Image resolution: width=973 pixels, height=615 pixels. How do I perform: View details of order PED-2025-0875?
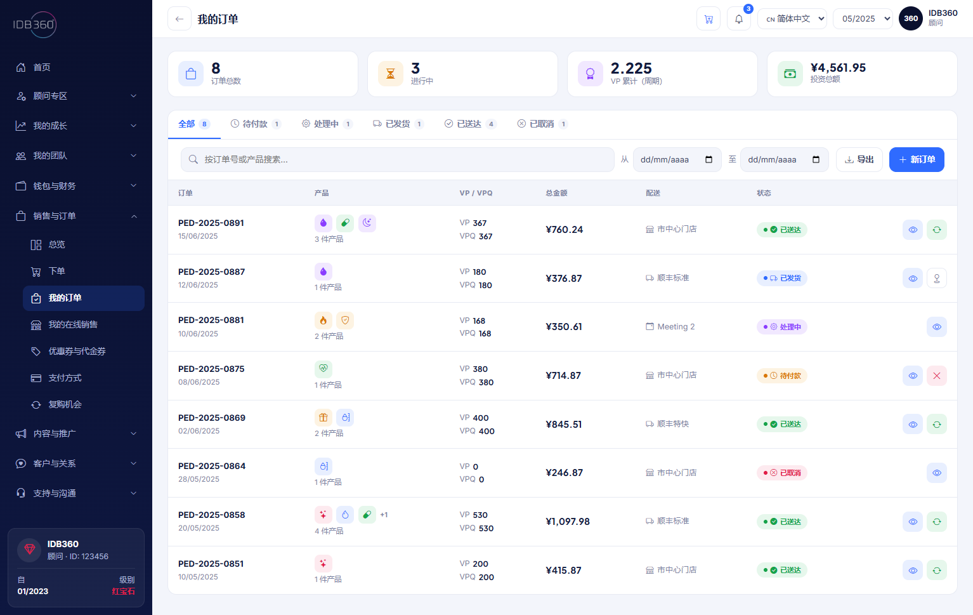[x=913, y=376]
